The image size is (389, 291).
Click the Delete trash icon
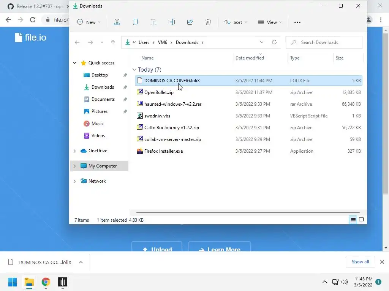pos(208,22)
